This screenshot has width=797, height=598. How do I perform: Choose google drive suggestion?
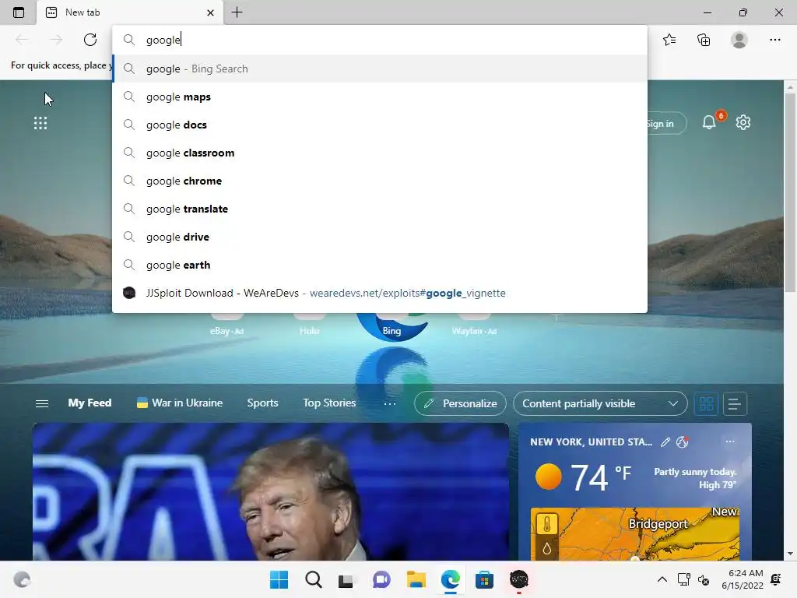[x=380, y=237]
